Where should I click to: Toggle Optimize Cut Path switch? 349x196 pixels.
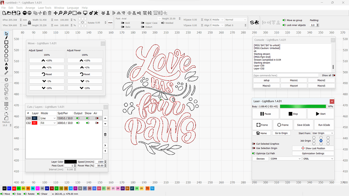(254, 153)
